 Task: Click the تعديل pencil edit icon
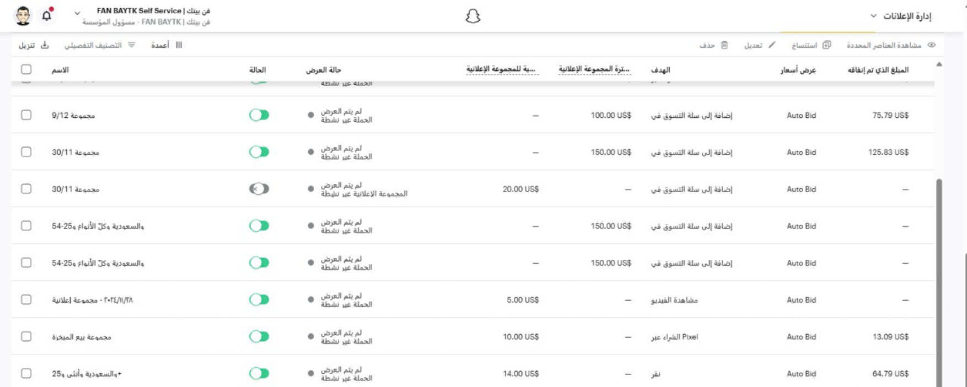771,46
